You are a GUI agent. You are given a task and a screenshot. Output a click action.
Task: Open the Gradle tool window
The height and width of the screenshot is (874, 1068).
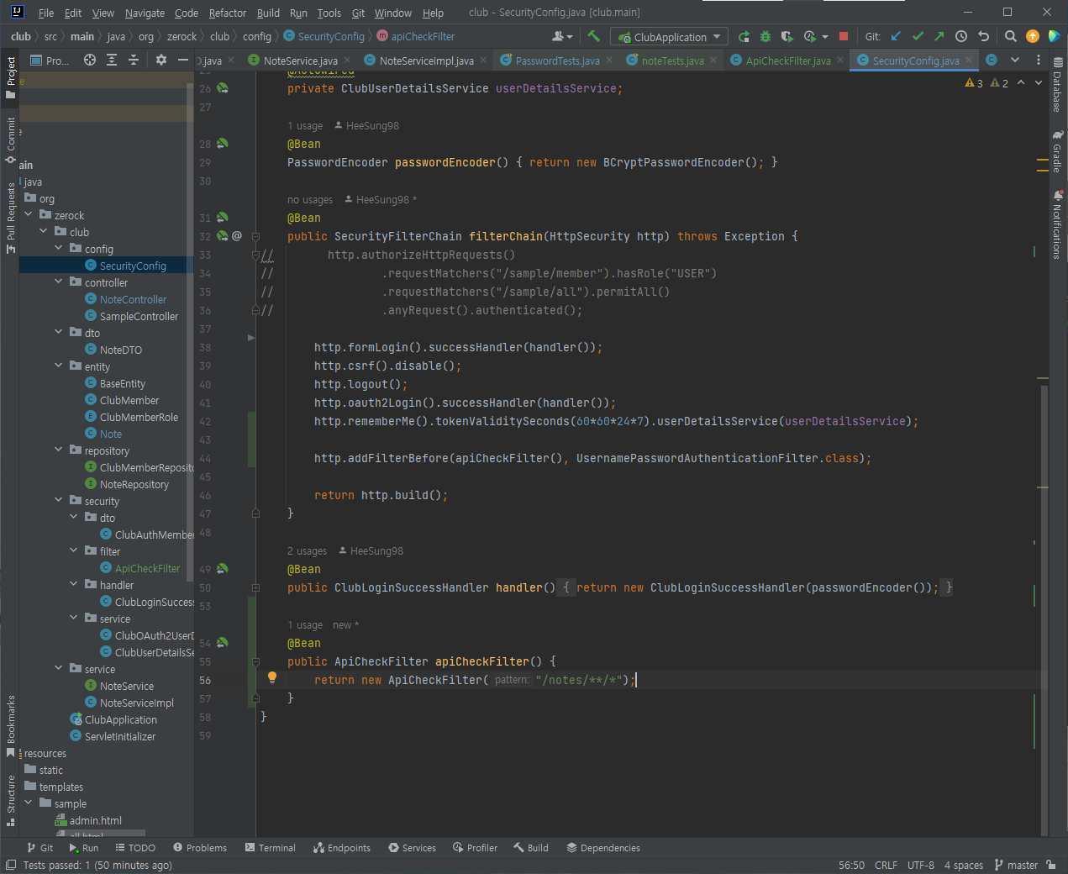click(x=1057, y=151)
